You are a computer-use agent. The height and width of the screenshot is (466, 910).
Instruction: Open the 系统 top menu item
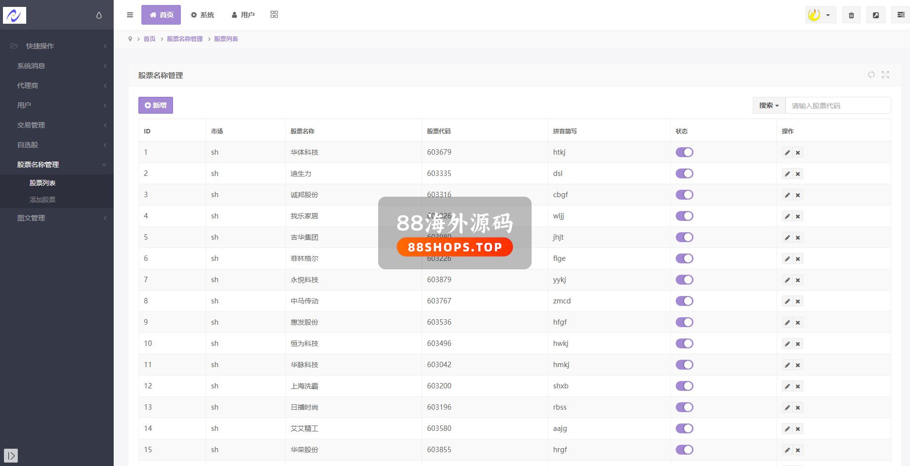pos(203,15)
